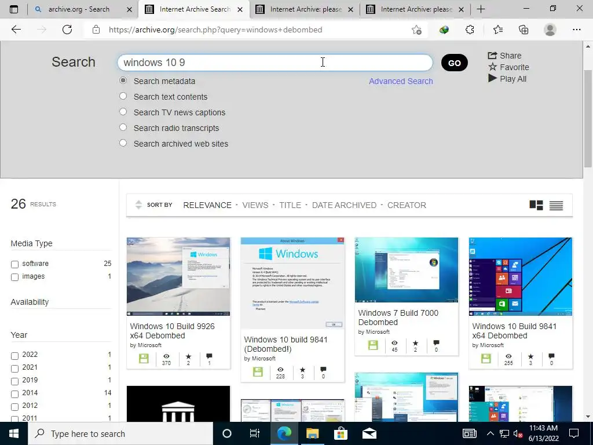Sort results by Relevance
This screenshot has height=445, width=593.
[x=207, y=205]
